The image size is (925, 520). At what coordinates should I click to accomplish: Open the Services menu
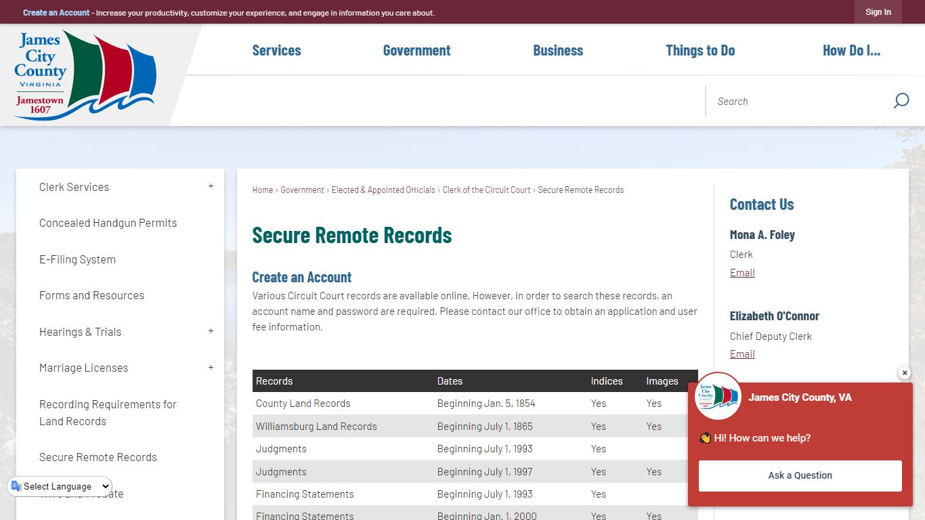[276, 50]
